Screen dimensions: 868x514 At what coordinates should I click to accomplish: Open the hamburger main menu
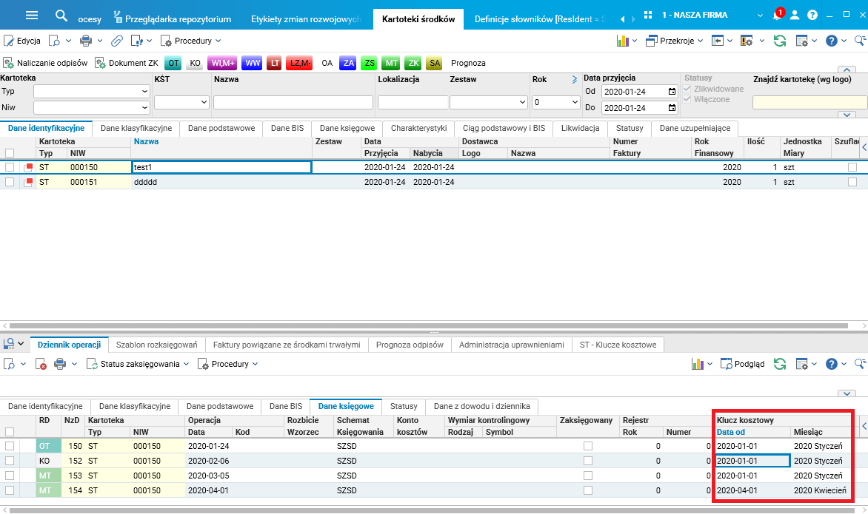tap(31, 16)
